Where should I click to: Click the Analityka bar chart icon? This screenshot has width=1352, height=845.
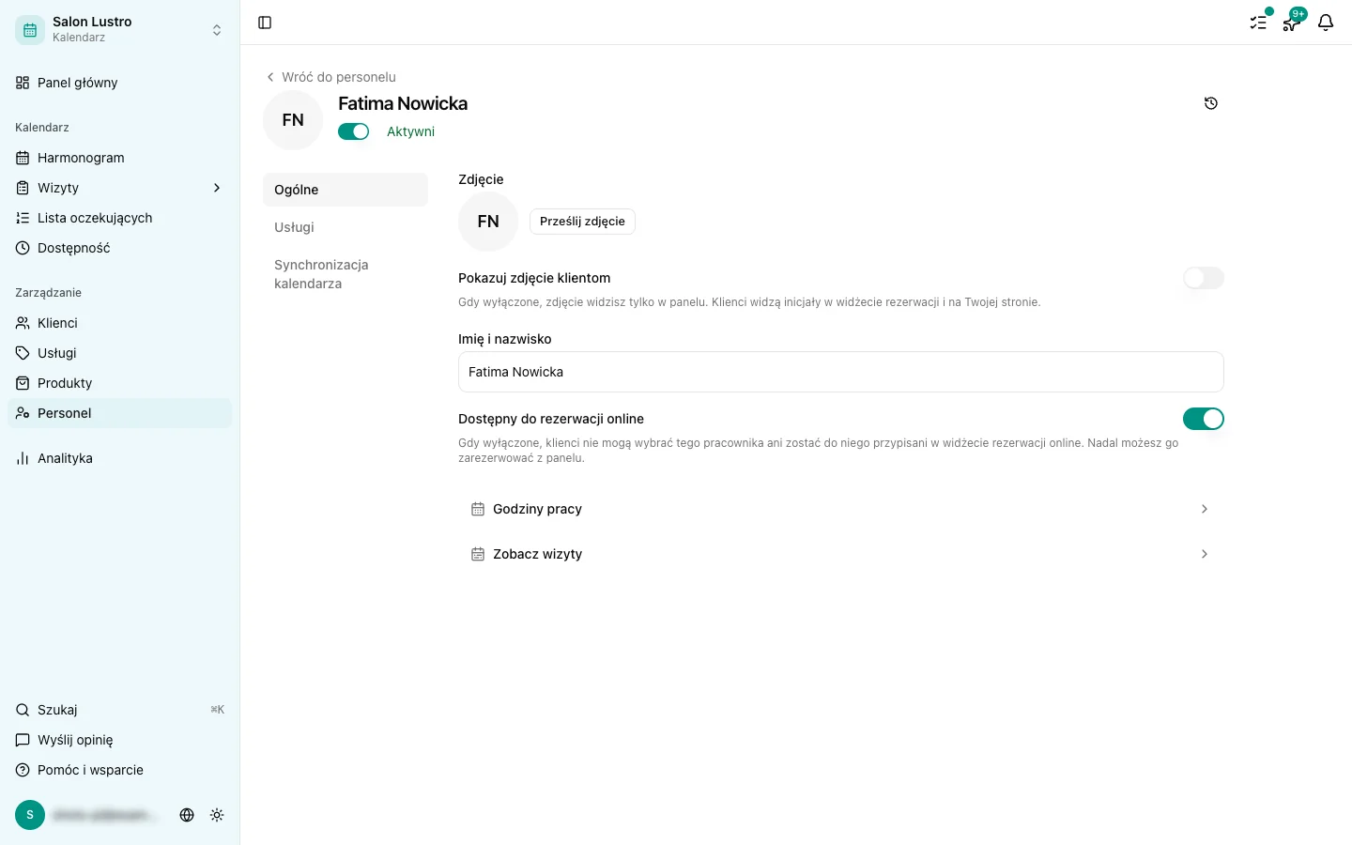click(23, 458)
